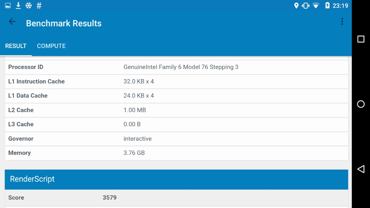Tap the hash notification icon
Viewport: 370px width, 208px height.
coord(39,5)
